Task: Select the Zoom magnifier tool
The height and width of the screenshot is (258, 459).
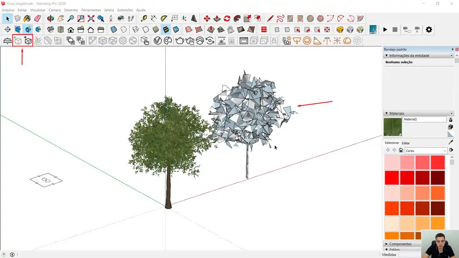Action: (x=71, y=18)
